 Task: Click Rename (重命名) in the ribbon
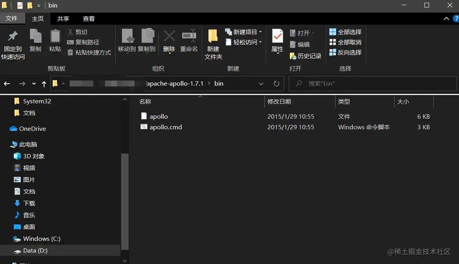[189, 41]
